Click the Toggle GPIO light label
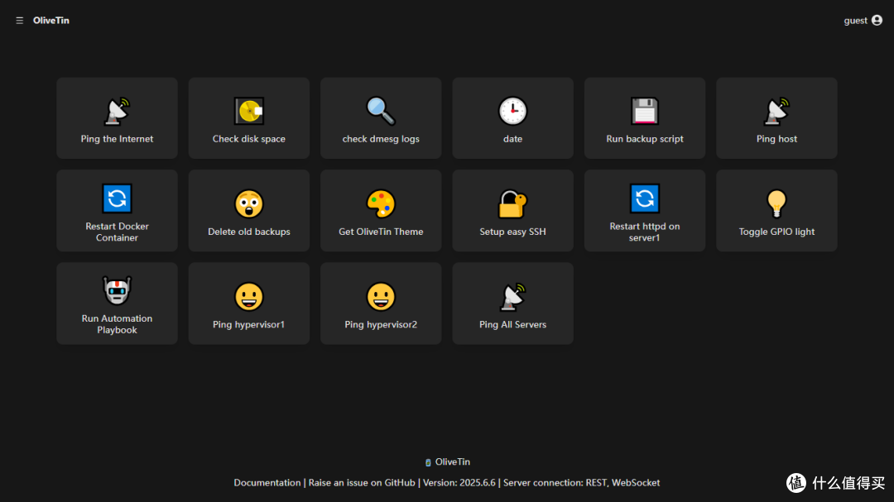Image resolution: width=894 pixels, height=502 pixels. point(776,232)
